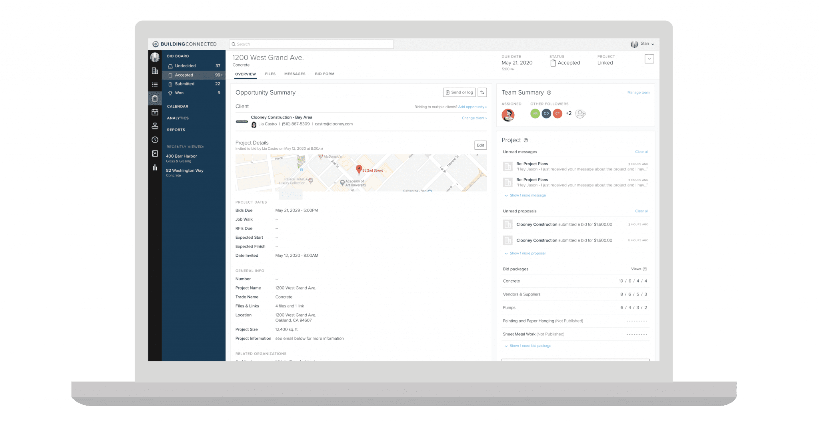Click the Change client link
Image resolution: width=819 pixels, height=426 pixels.
[x=474, y=118]
